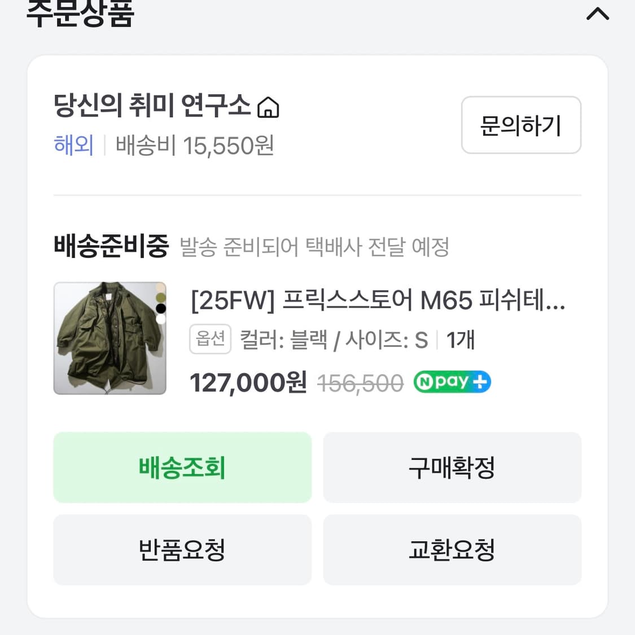Collapse the 주문상품 section with the chevron
The width and height of the screenshot is (635, 635).
tap(597, 14)
